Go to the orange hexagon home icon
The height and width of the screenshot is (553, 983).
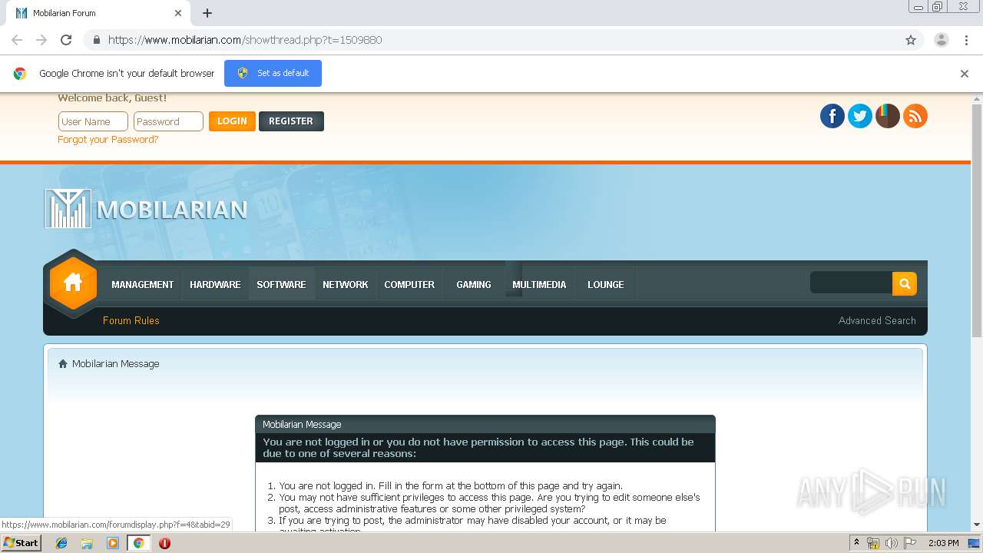point(73,283)
